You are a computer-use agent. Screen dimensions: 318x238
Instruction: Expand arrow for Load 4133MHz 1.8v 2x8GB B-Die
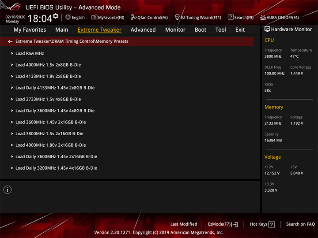pos(12,76)
